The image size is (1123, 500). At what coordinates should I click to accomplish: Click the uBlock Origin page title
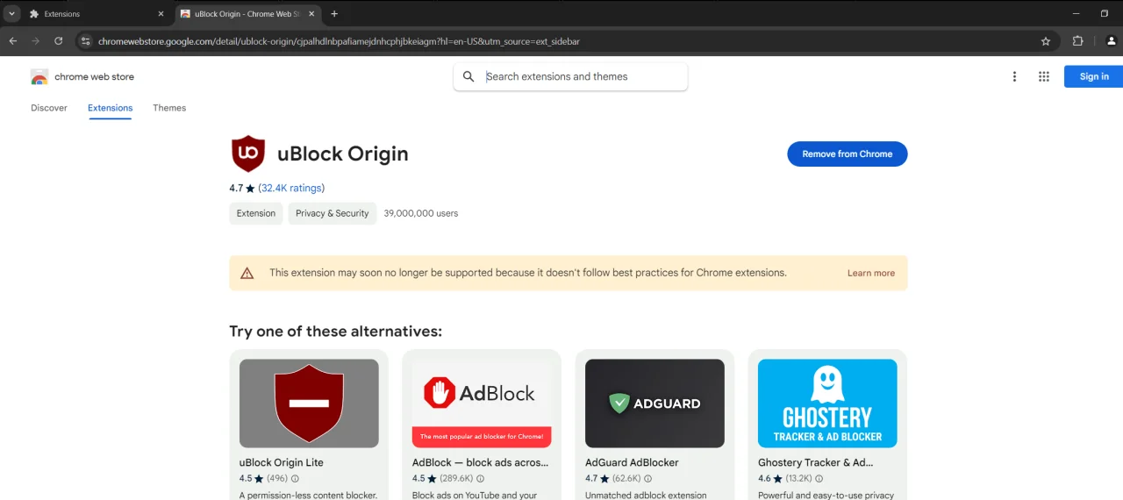pos(343,154)
